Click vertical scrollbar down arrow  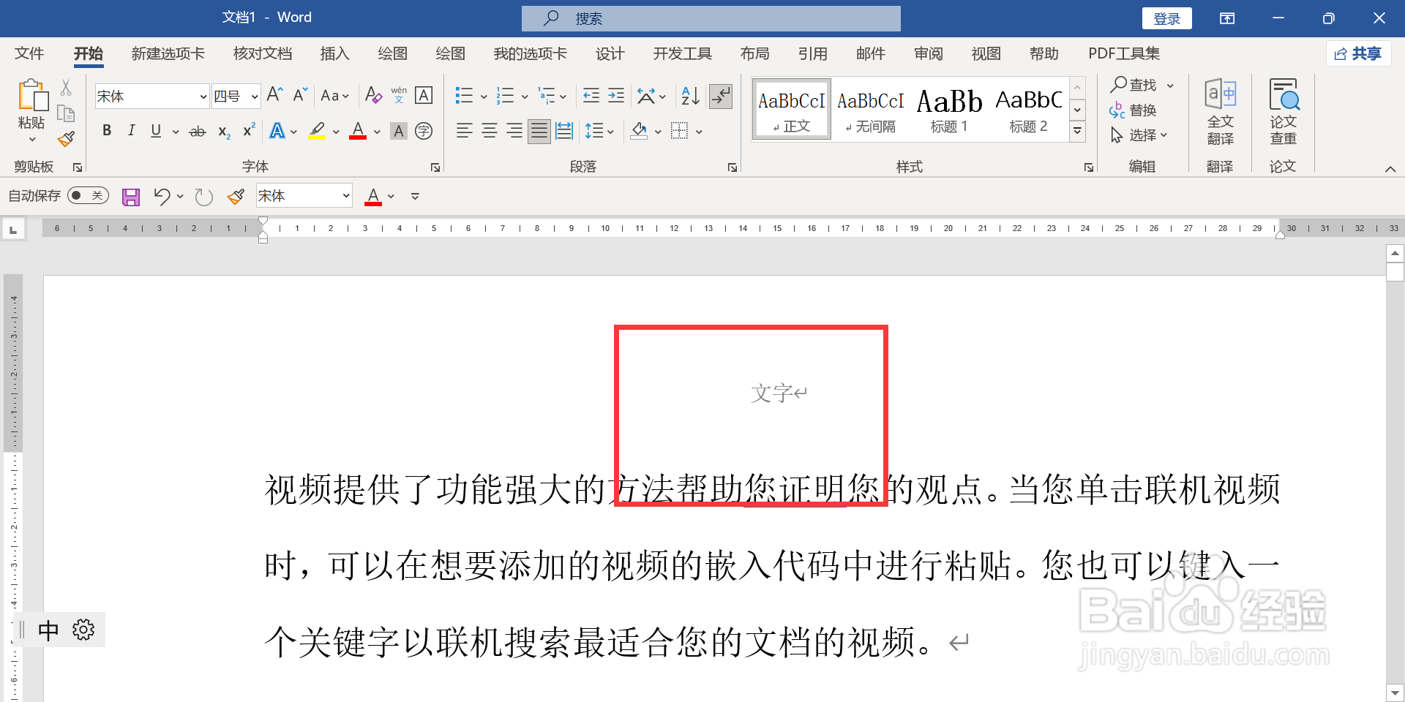click(1395, 692)
